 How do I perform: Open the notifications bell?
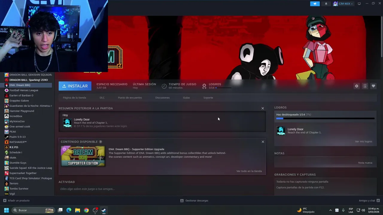(x=326, y=4)
